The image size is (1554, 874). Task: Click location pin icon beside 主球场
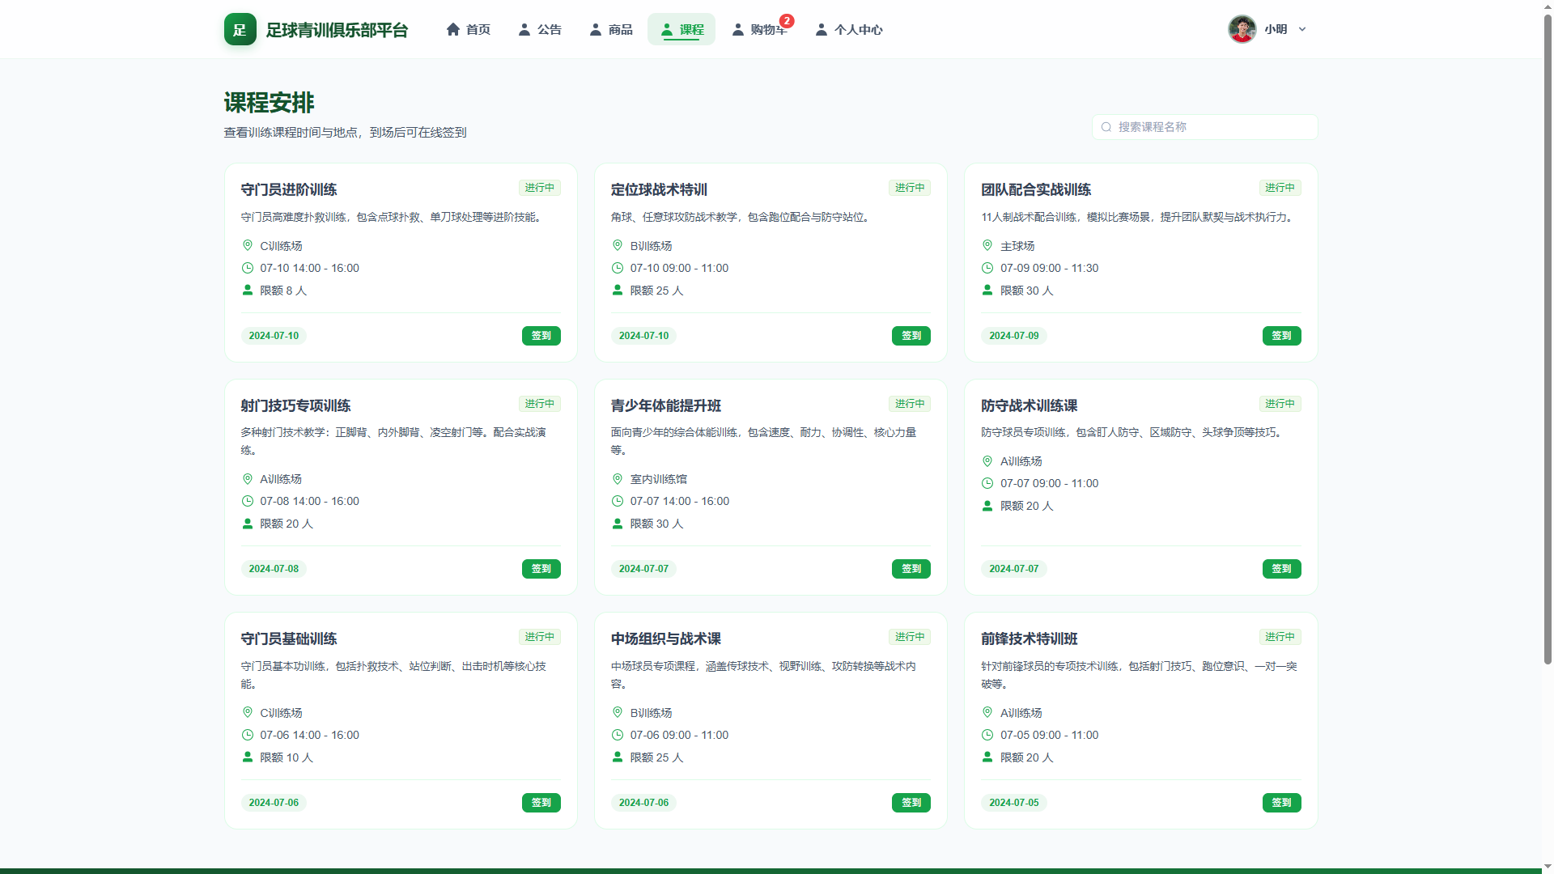click(987, 245)
